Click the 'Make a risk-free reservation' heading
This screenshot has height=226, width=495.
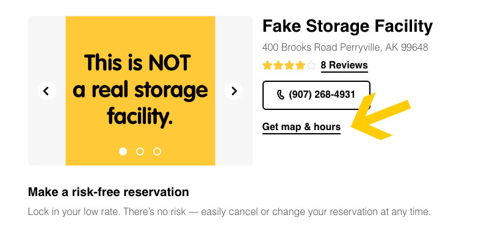pos(108,192)
